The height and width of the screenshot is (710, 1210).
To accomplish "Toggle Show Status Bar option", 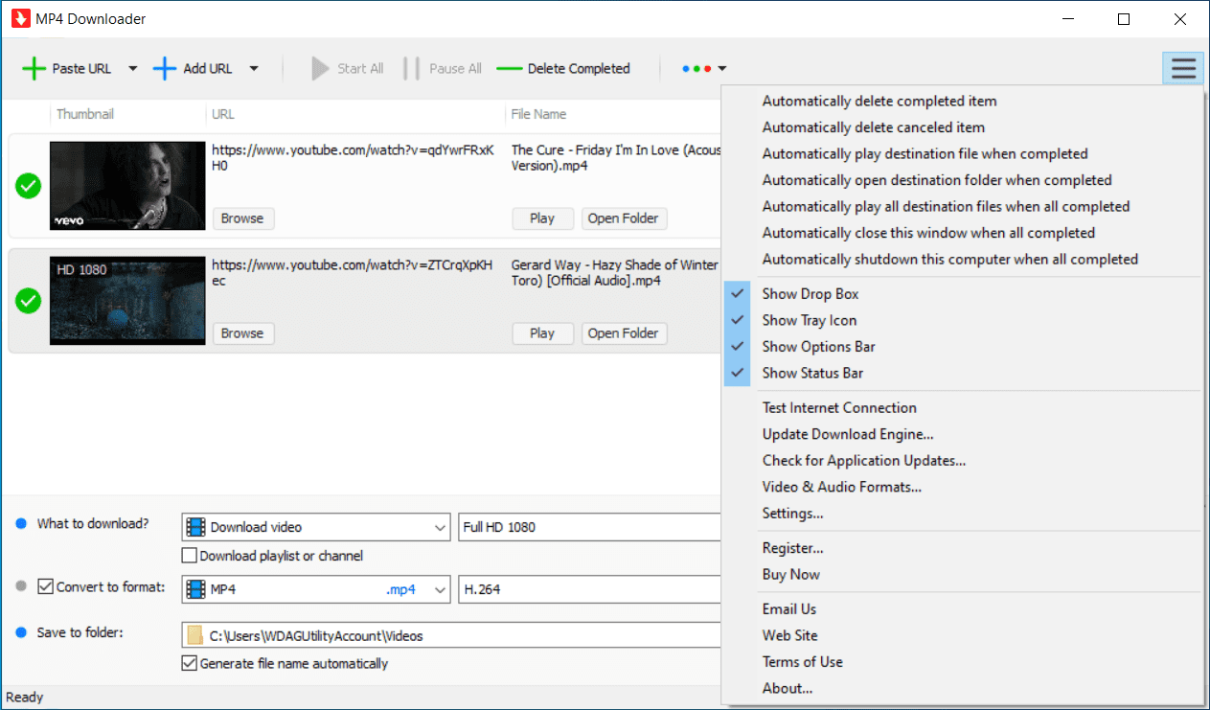I will [962, 373].
